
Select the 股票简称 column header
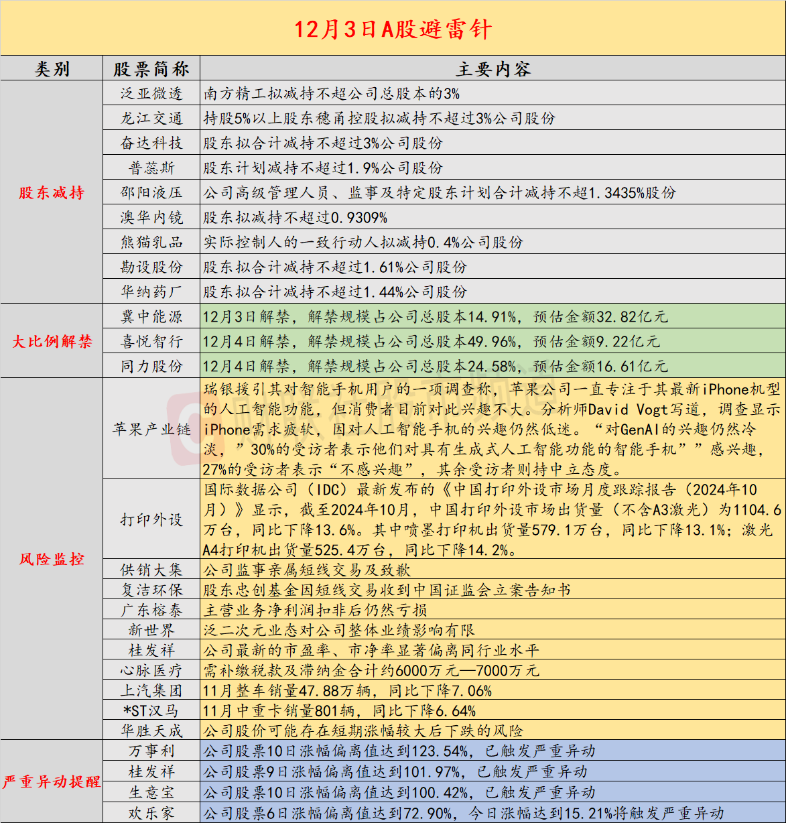click(151, 68)
